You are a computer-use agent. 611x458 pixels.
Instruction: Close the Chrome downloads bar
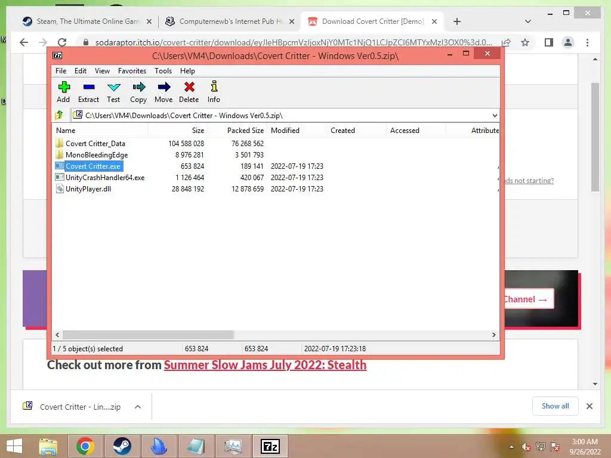589,406
